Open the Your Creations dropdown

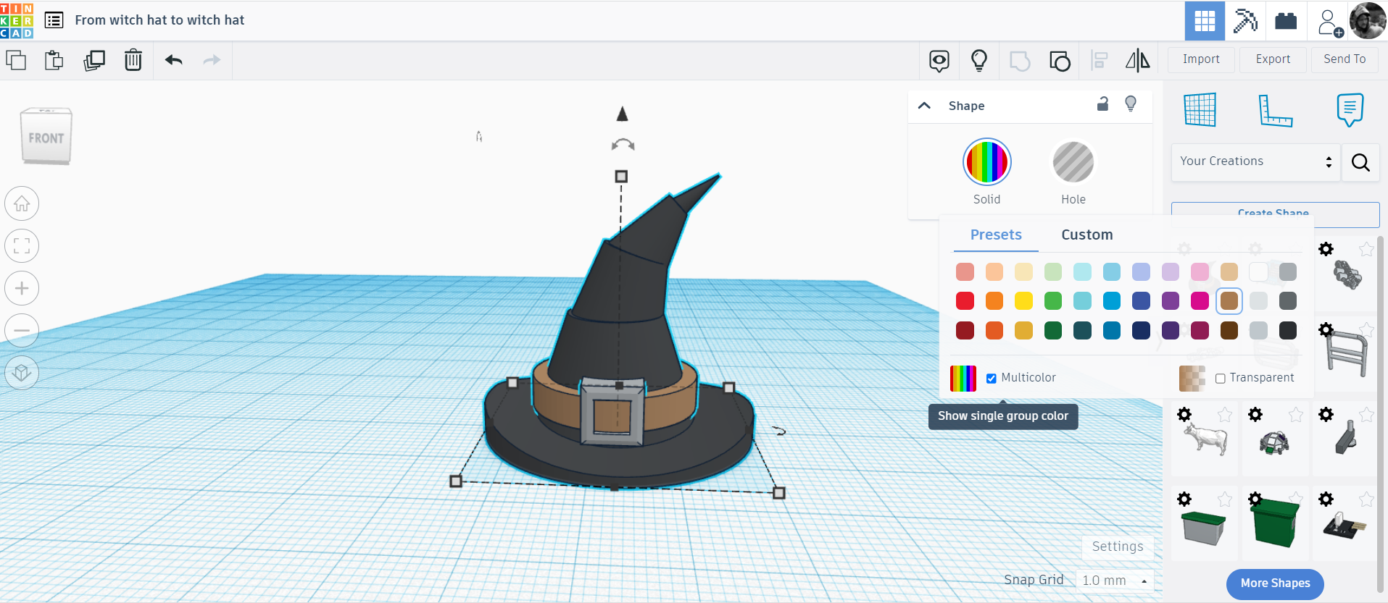[x=1255, y=162]
